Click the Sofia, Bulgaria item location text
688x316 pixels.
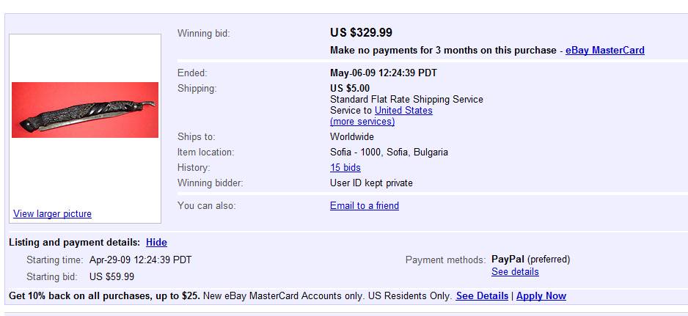click(389, 153)
